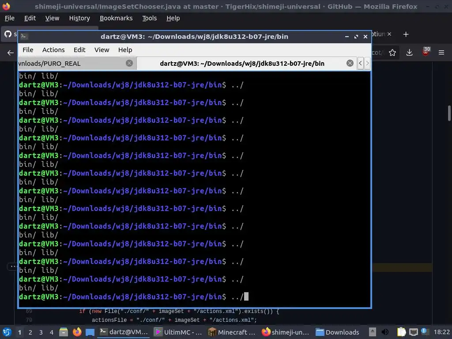Close the terminal window
The width and height of the screenshot is (452, 339).
(x=365, y=37)
